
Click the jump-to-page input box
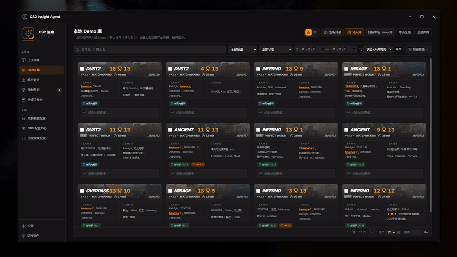pyautogui.click(x=416, y=232)
